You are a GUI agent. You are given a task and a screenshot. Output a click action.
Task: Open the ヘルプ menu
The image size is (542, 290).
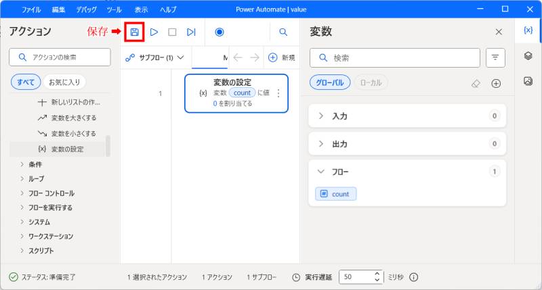168,9
